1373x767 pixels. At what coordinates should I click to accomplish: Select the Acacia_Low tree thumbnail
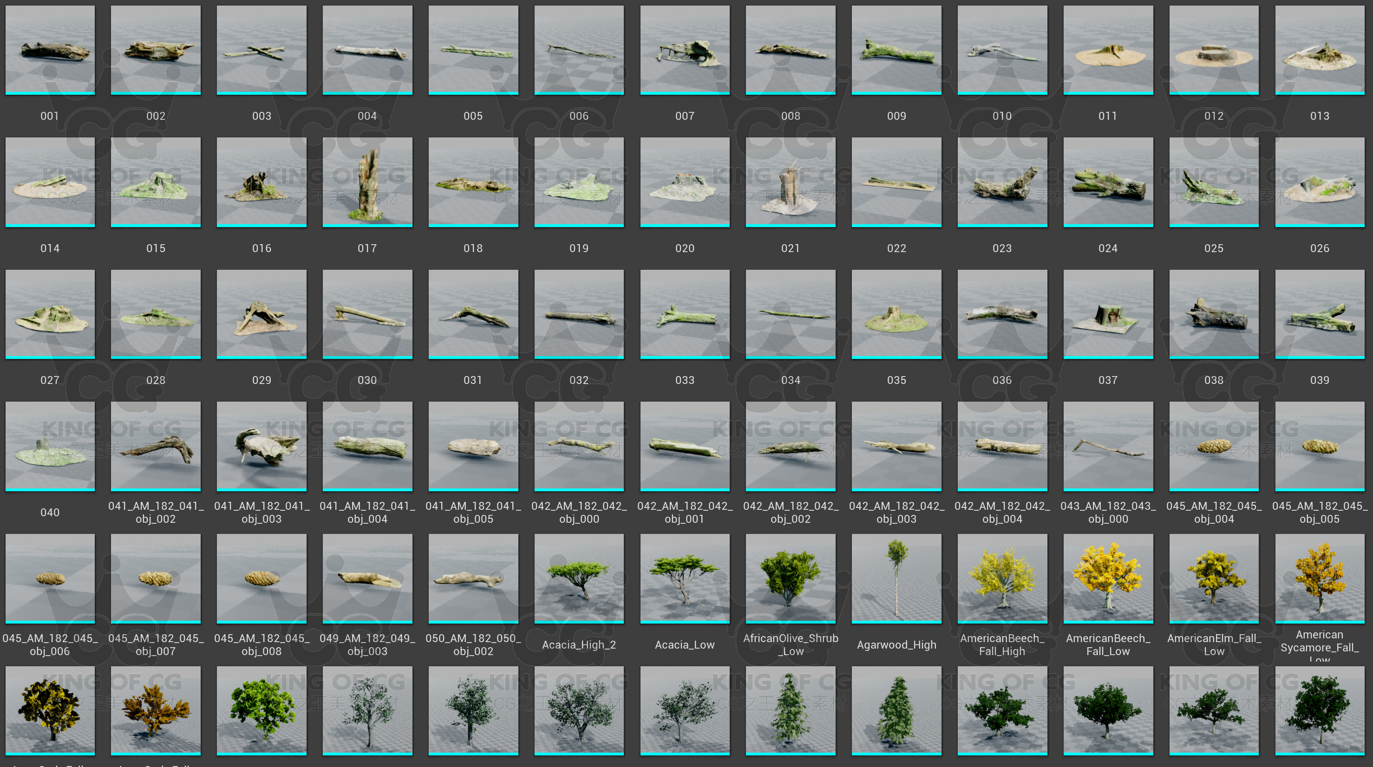coord(684,578)
